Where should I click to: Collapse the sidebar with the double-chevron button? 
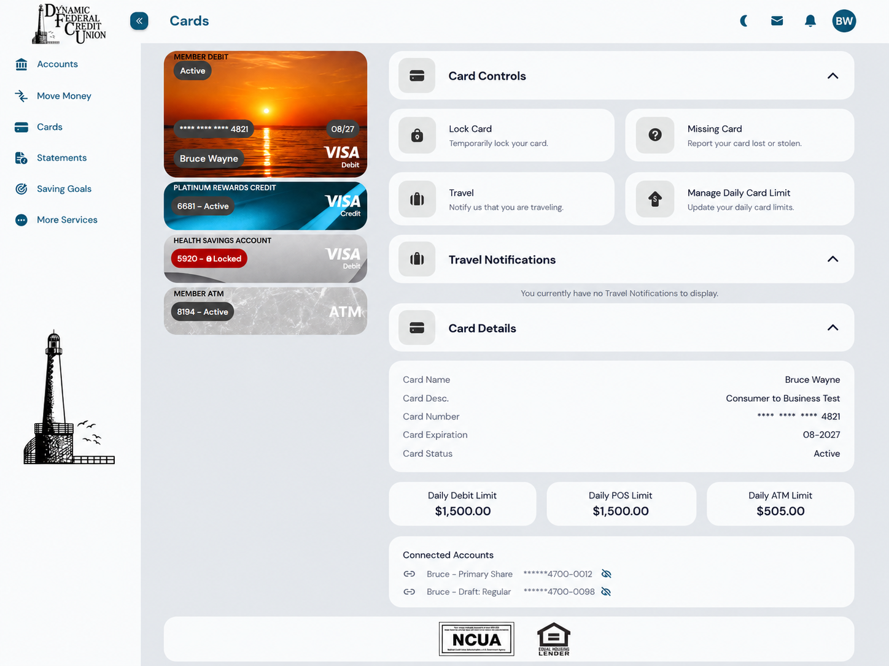[x=139, y=21]
